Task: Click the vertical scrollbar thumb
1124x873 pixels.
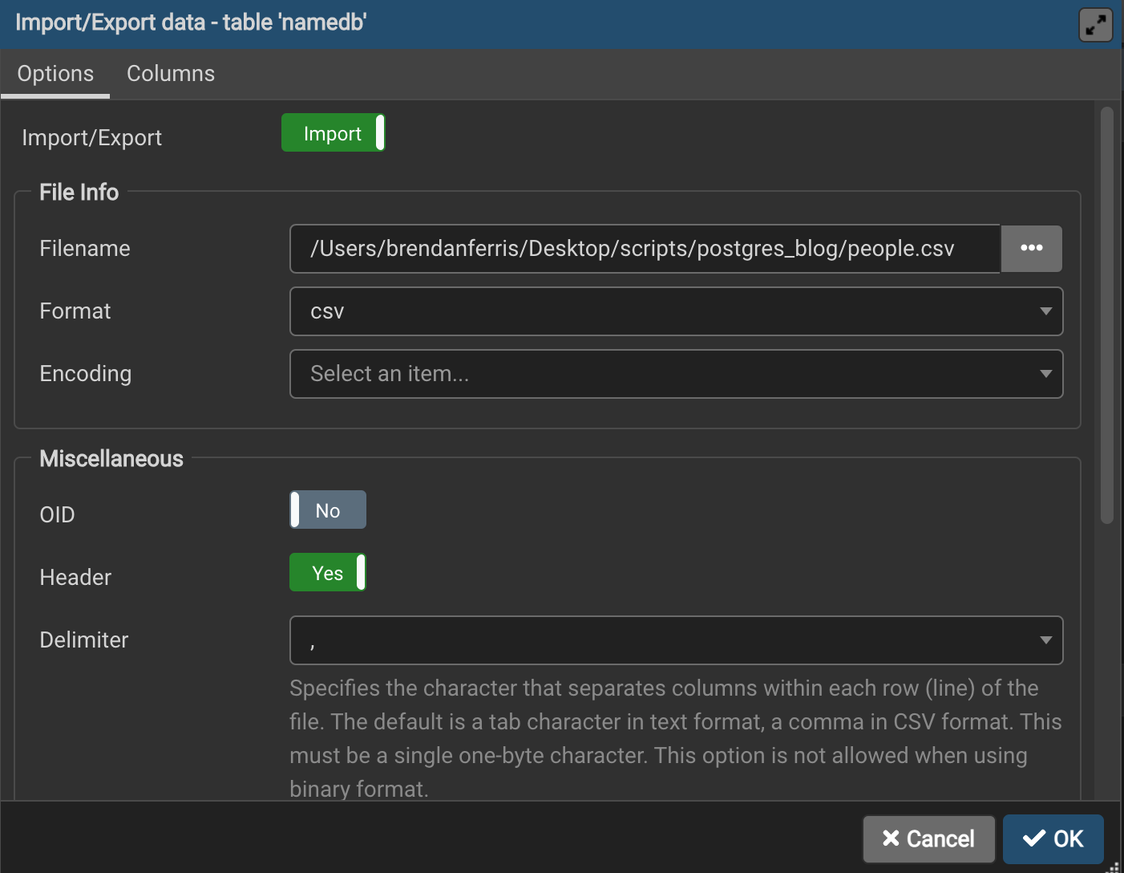Action: click(x=1107, y=315)
